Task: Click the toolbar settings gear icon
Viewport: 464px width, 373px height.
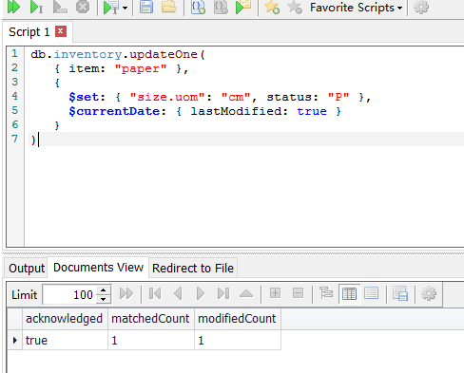Action: 421,7
